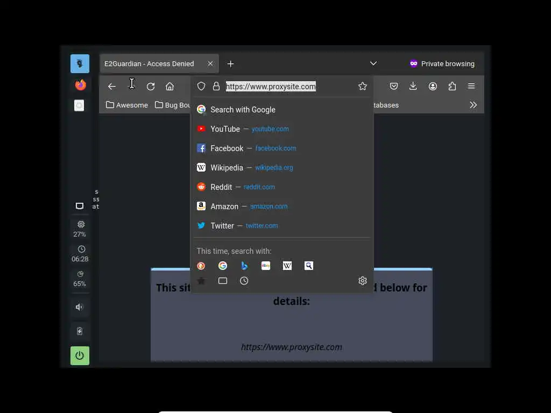The width and height of the screenshot is (551, 413).
Task: Select the E2Guardian - Access Denied tab
Action: pos(159,64)
